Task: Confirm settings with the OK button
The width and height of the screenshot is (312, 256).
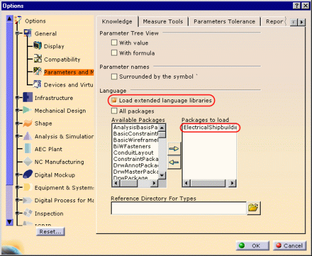Action: point(253,246)
